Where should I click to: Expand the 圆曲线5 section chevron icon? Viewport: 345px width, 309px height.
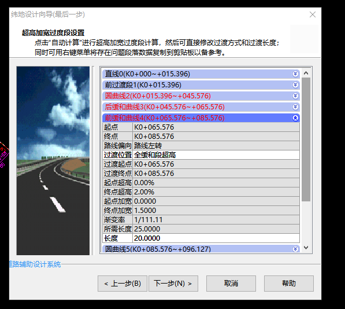(x=295, y=249)
